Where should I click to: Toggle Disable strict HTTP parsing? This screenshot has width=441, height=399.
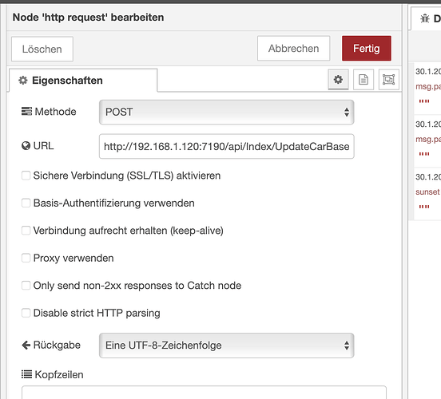pyautogui.click(x=26, y=313)
